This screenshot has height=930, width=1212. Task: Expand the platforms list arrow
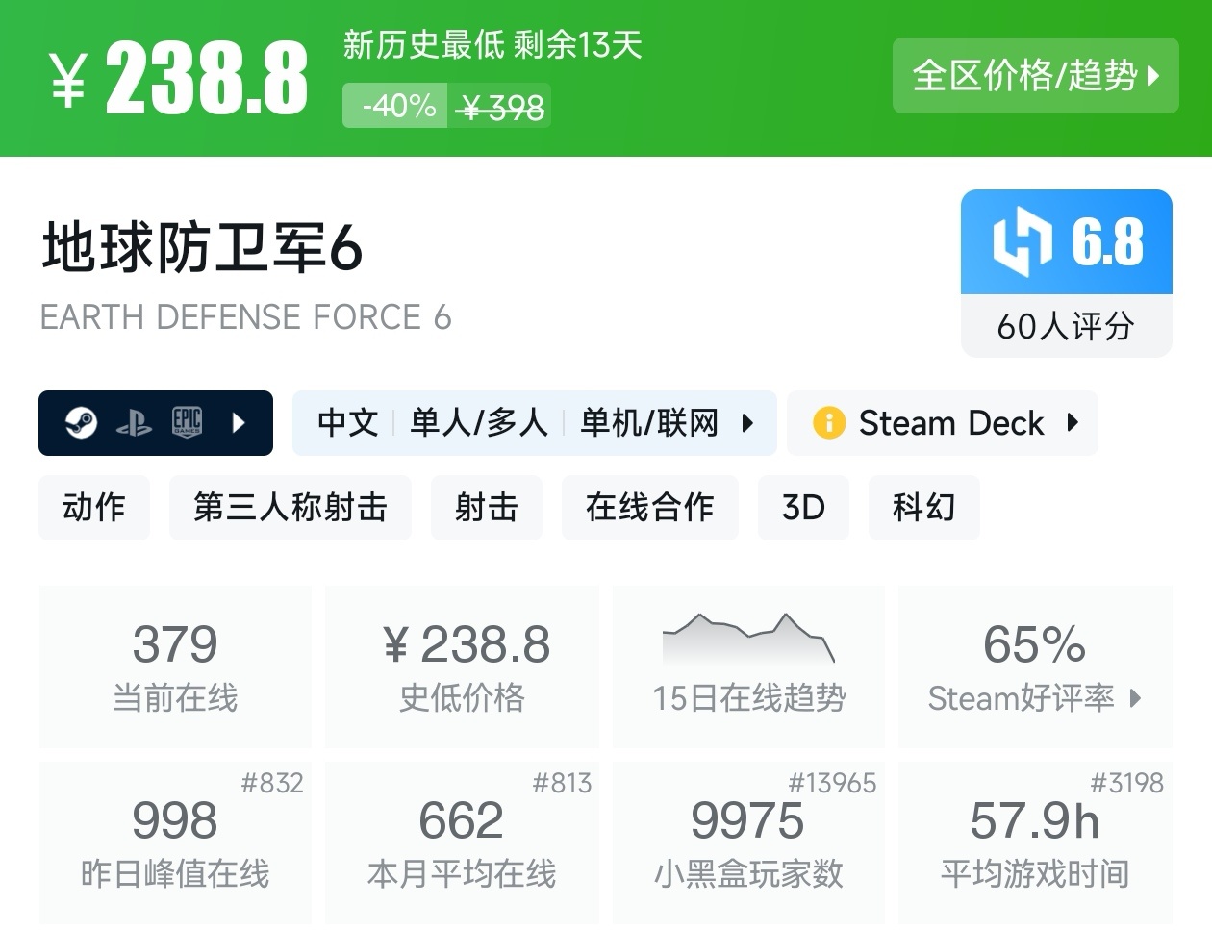tap(239, 422)
